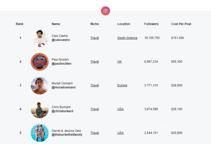Open Murad Osmann's profile picture
Viewport: 211px width, 144px height.
click(40, 86)
